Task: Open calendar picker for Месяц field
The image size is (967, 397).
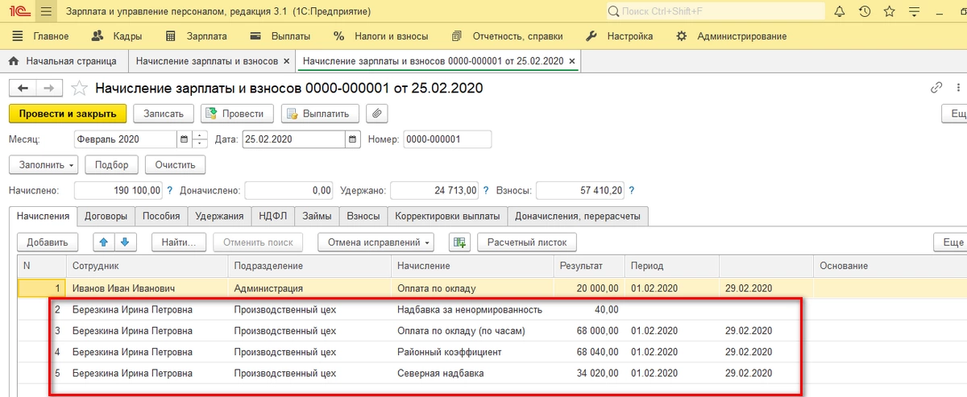Action: point(184,139)
